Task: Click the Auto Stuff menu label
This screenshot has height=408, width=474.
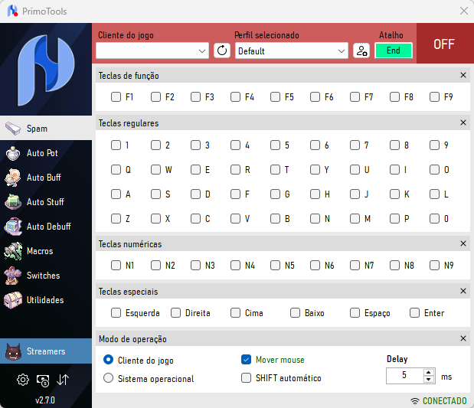Action: point(45,202)
